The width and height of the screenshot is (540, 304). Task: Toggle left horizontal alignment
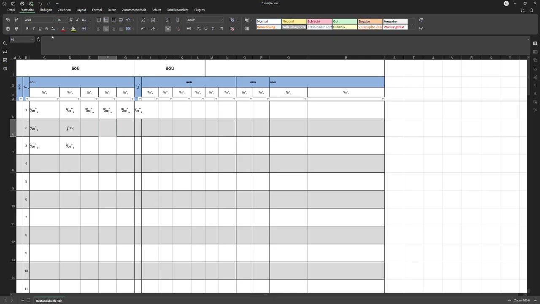pos(99,29)
